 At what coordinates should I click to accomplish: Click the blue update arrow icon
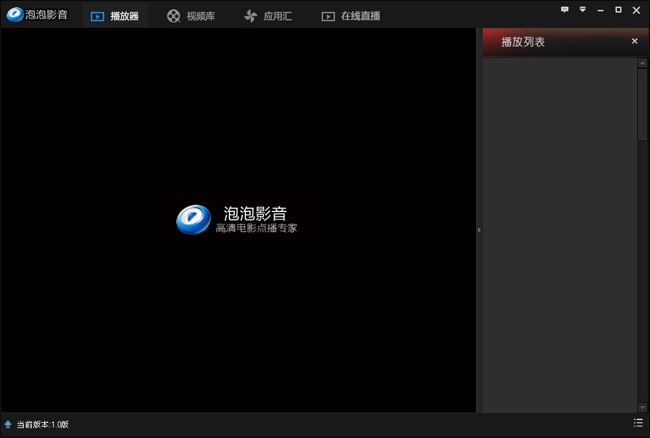point(8,424)
